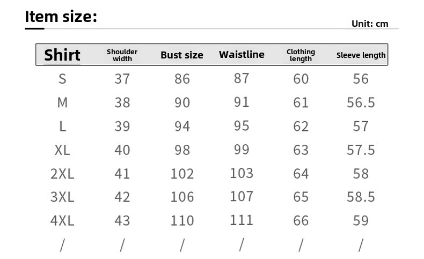Click the 'Unit: cm' label
Image resolution: width=424 pixels, height=259 pixels.
pyautogui.click(x=370, y=24)
